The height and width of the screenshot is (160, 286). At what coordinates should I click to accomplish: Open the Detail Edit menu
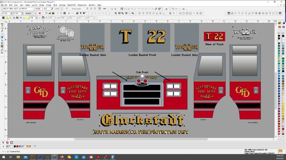pos(71,5)
